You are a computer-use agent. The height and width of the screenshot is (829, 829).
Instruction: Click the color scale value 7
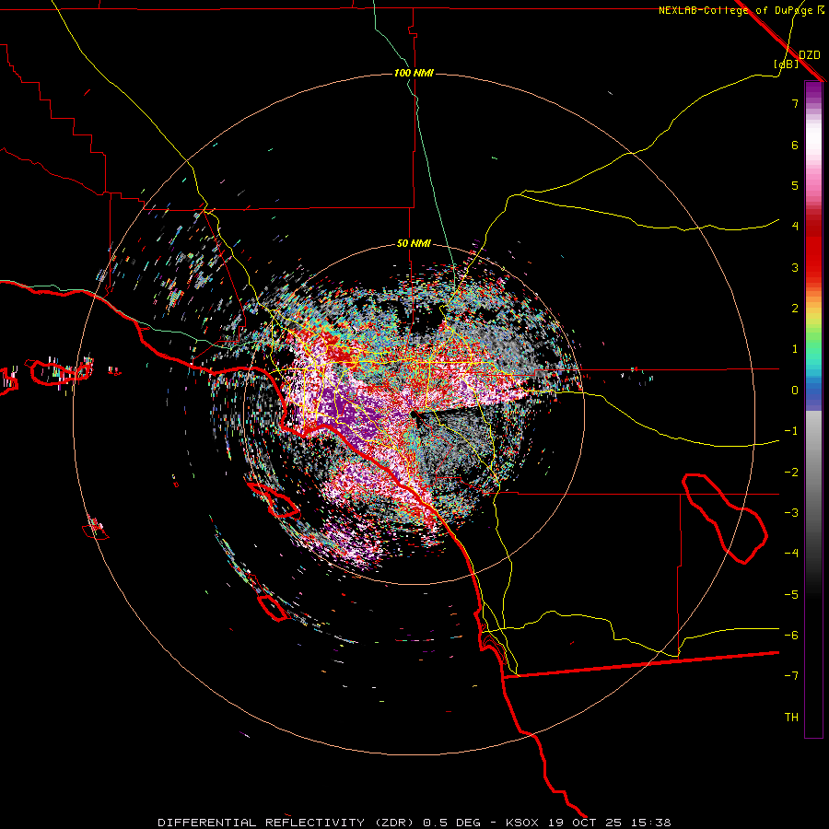(795, 103)
